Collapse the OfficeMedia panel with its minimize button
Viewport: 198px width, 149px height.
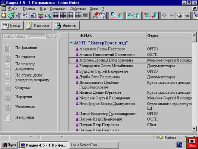click(48, 36)
